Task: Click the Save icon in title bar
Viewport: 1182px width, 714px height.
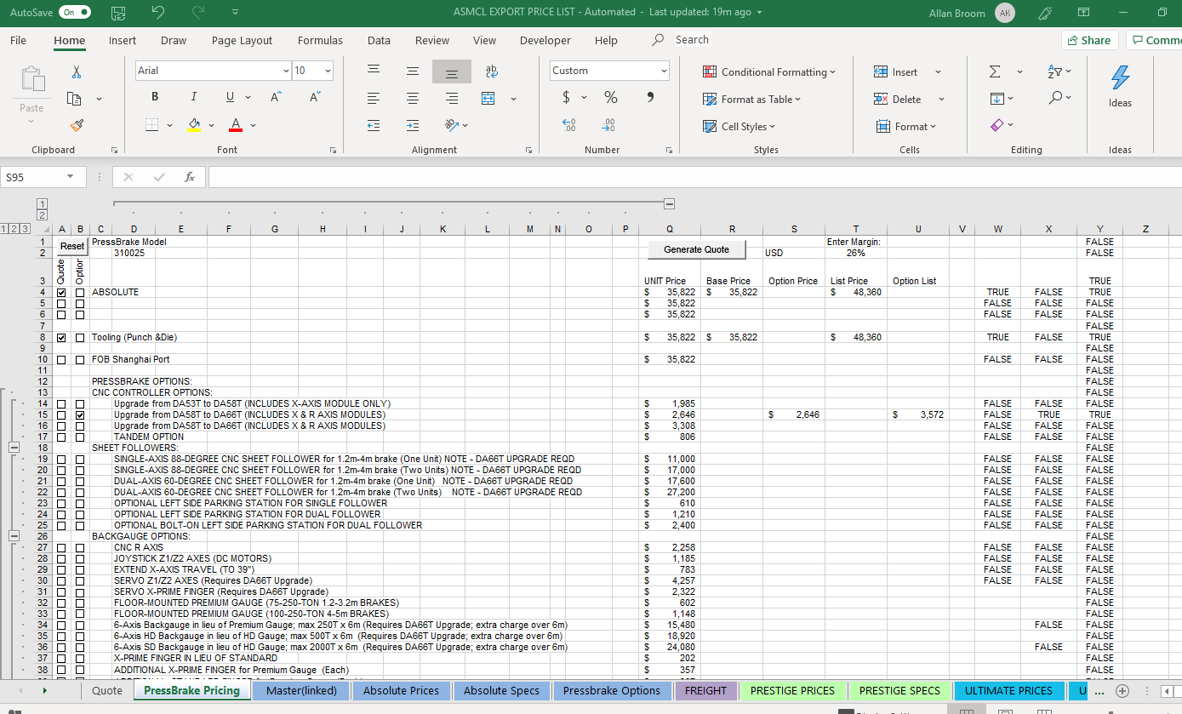Action: coord(119,13)
